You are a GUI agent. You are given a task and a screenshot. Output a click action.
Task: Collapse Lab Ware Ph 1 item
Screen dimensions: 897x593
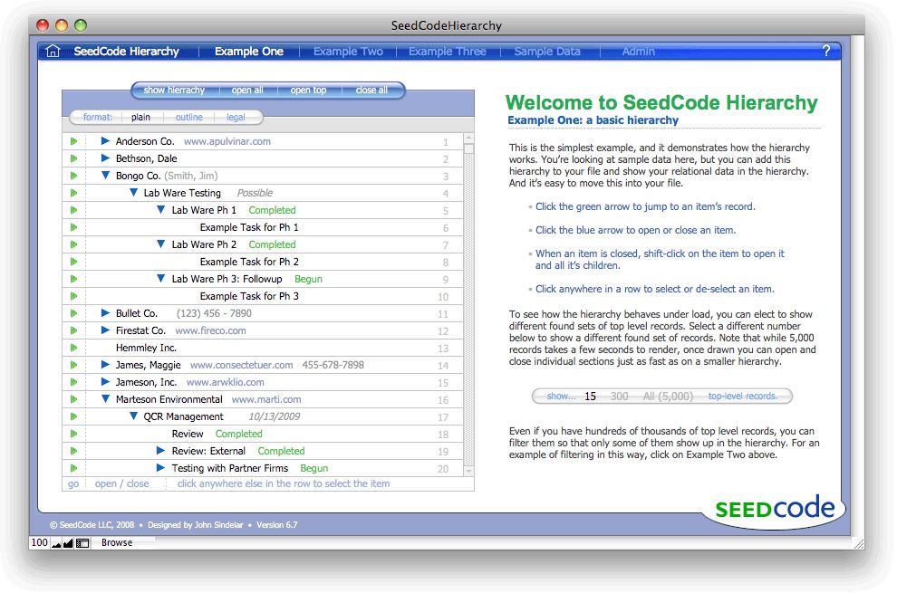click(161, 210)
